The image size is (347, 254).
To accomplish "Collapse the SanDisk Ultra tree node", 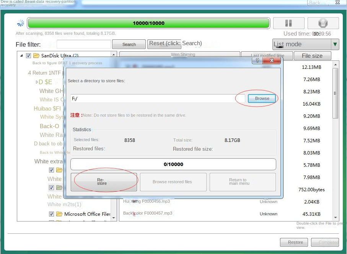I will point(22,55).
